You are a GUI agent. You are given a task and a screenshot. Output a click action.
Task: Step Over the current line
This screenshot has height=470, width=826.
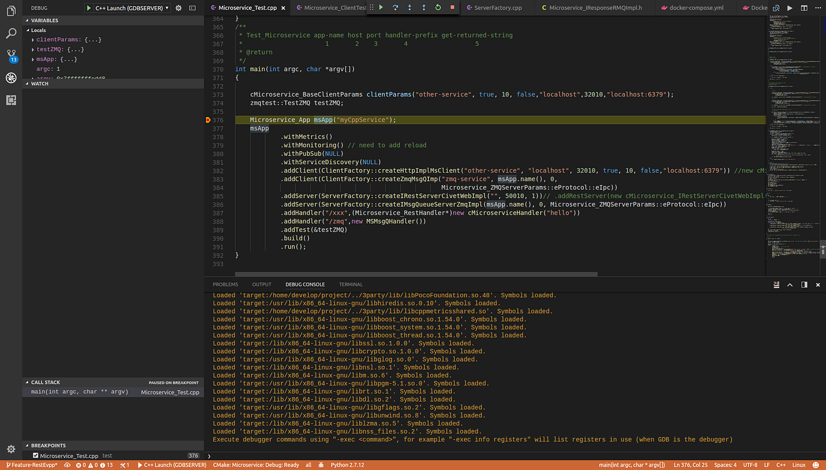394,7
